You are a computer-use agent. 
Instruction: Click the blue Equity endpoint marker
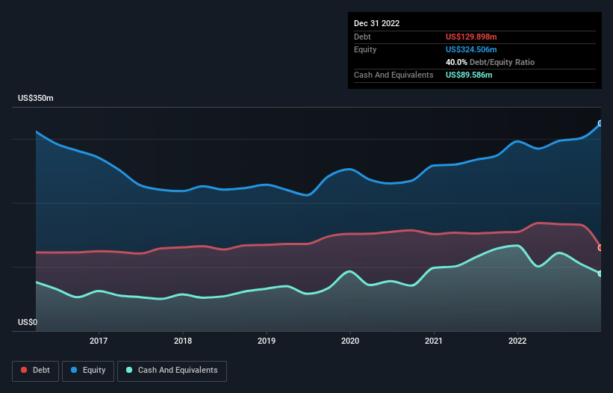pos(600,123)
